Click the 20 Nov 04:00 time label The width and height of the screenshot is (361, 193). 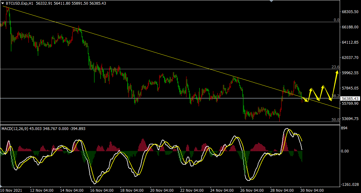click(162, 190)
